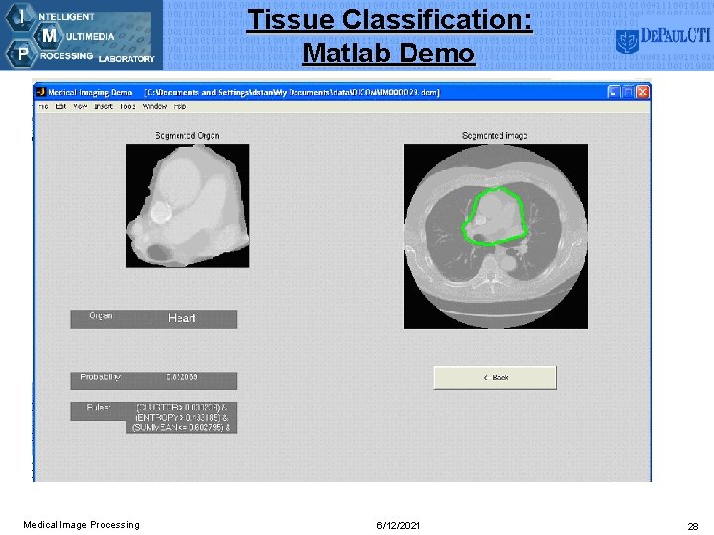
Task: Click the 'Tissue Classification: Matlab Demo' heading
Action: coord(390,37)
